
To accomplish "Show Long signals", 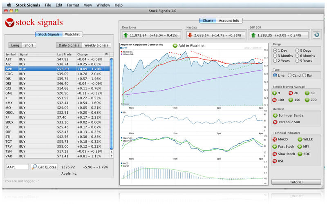I will [15, 45].
